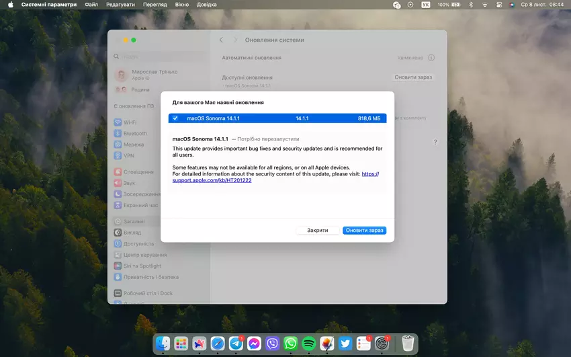Uncheck the macOS Sonoma 14.1.1 update checkbox

click(175, 118)
